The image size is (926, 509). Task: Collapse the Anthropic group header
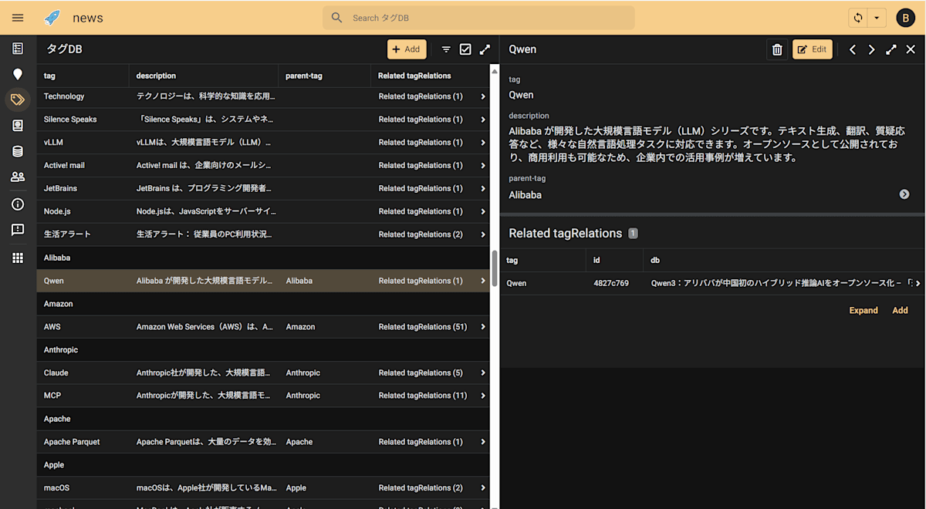(x=263, y=349)
